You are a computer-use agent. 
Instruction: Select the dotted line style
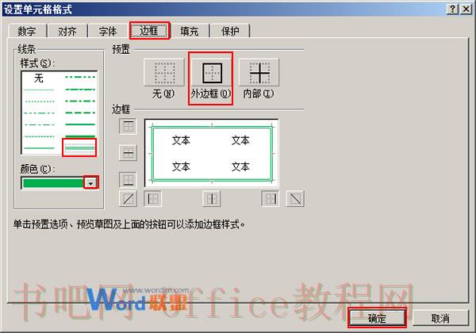[x=39, y=101]
